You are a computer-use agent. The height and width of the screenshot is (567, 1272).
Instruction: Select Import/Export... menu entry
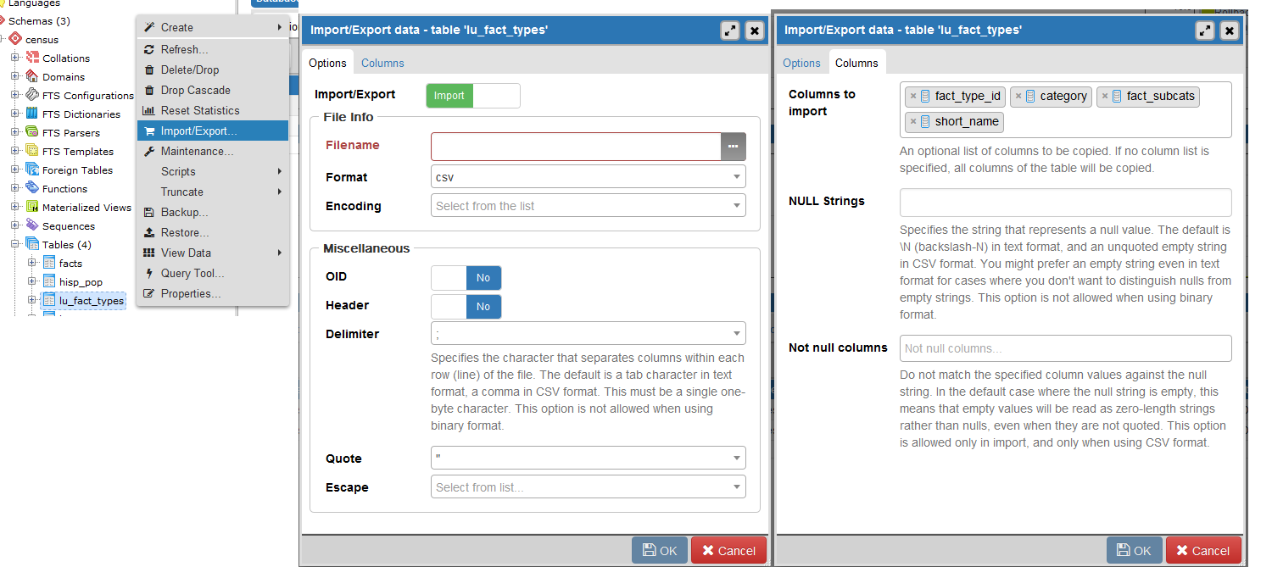click(x=213, y=131)
